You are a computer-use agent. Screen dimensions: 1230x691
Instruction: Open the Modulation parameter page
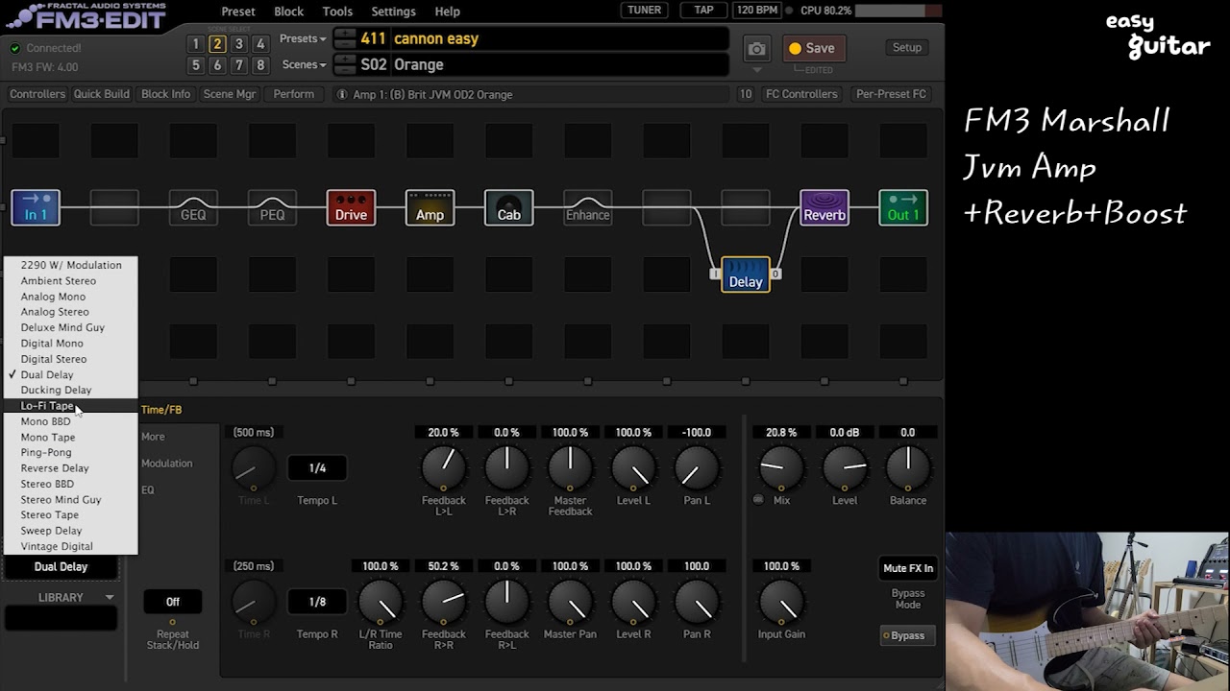(167, 464)
